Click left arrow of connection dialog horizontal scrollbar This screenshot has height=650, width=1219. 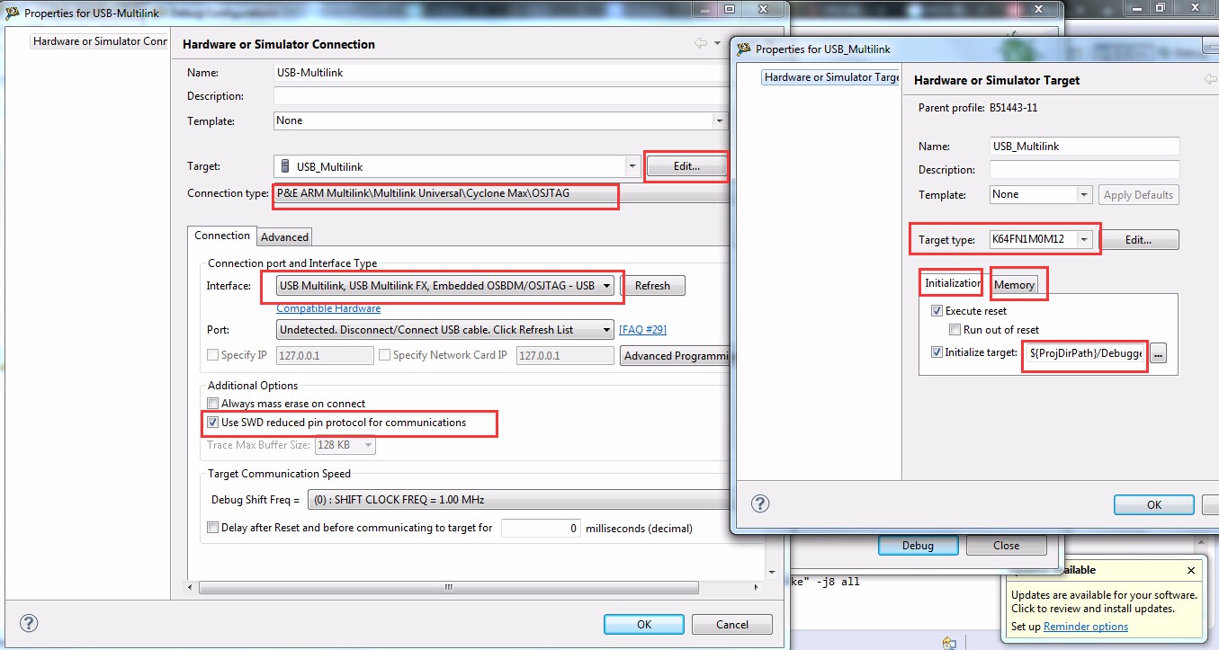192,588
